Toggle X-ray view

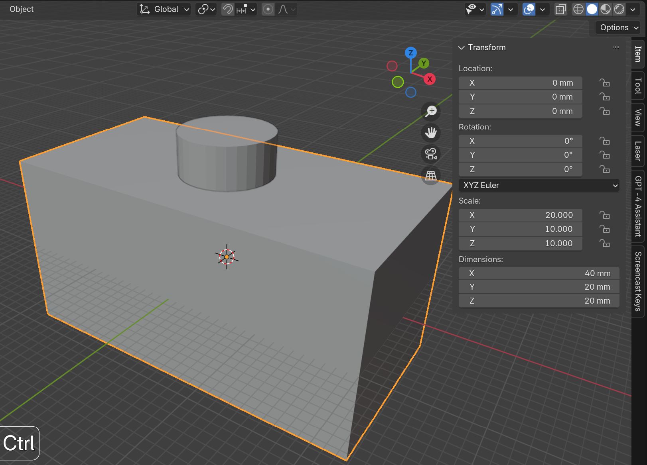click(x=560, y=9)
